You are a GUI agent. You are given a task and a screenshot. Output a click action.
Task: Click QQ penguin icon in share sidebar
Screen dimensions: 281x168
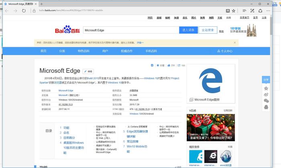point(266,107)
